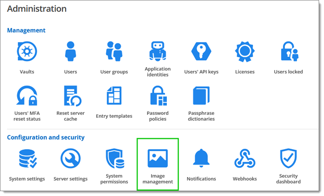
Task: Select the Password policies icon
Action: pyautogui.click(x=157, y=96)
